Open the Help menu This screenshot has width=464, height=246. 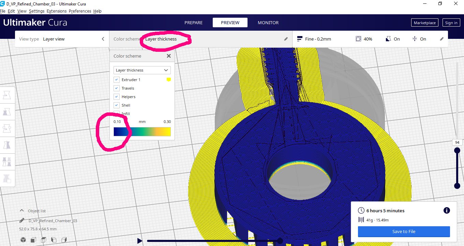[98, 11]
